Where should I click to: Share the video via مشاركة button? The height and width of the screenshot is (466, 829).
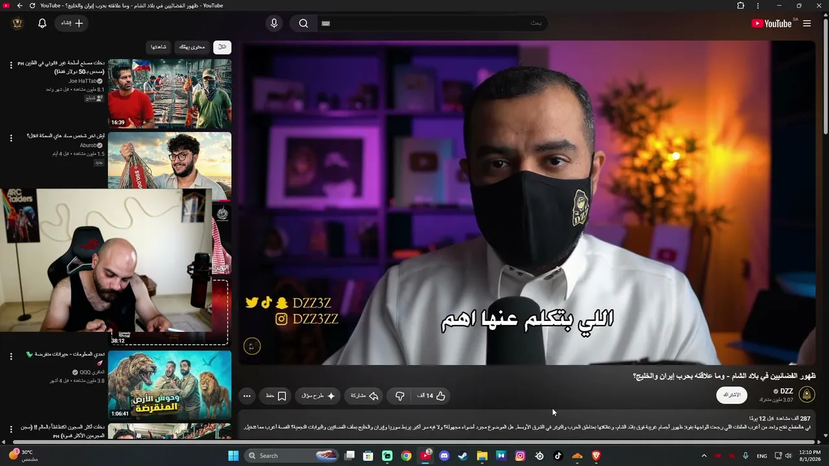pos(365,395)
